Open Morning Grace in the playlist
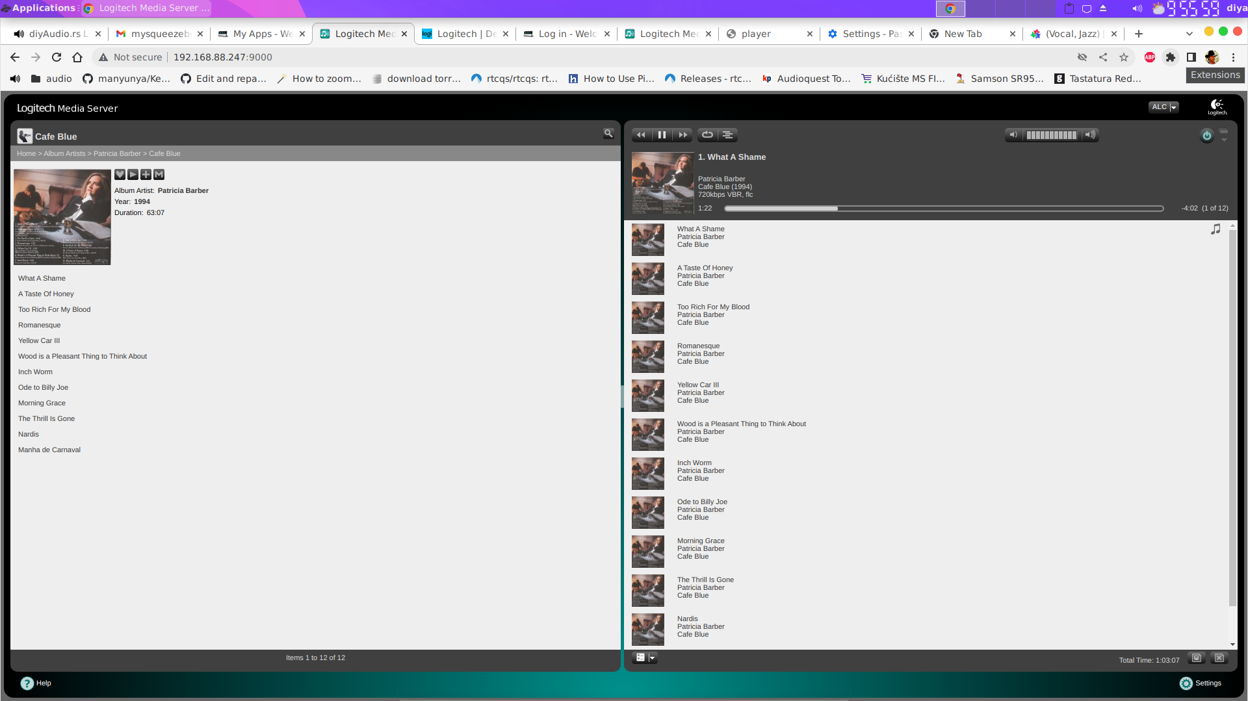 701,541
